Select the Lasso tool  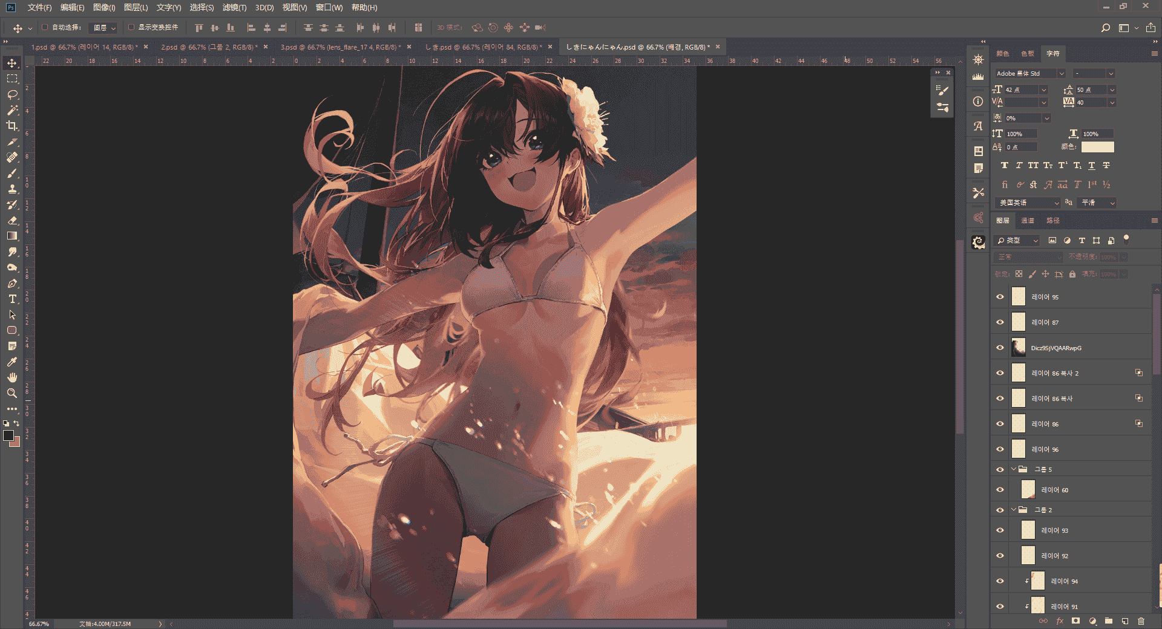[12, 94]
